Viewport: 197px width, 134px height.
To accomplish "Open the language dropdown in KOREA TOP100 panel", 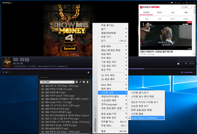I will pyautogui.click(x=187, y=7).
